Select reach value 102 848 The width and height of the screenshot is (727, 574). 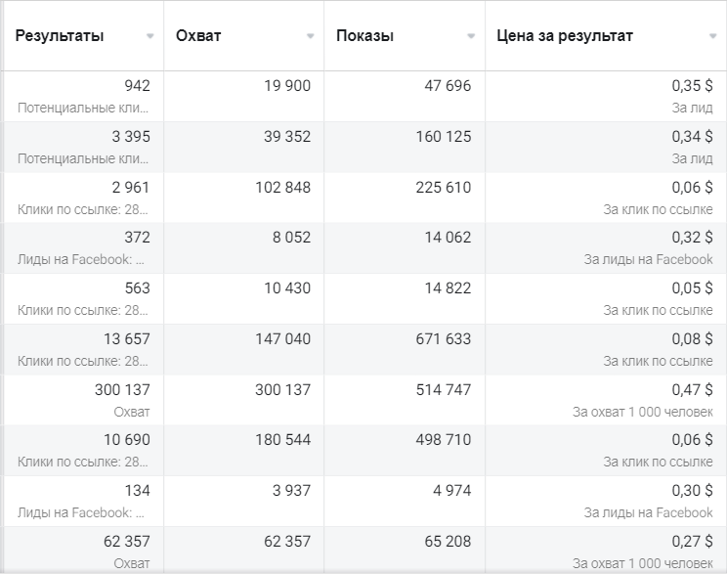tap(282, 187)
